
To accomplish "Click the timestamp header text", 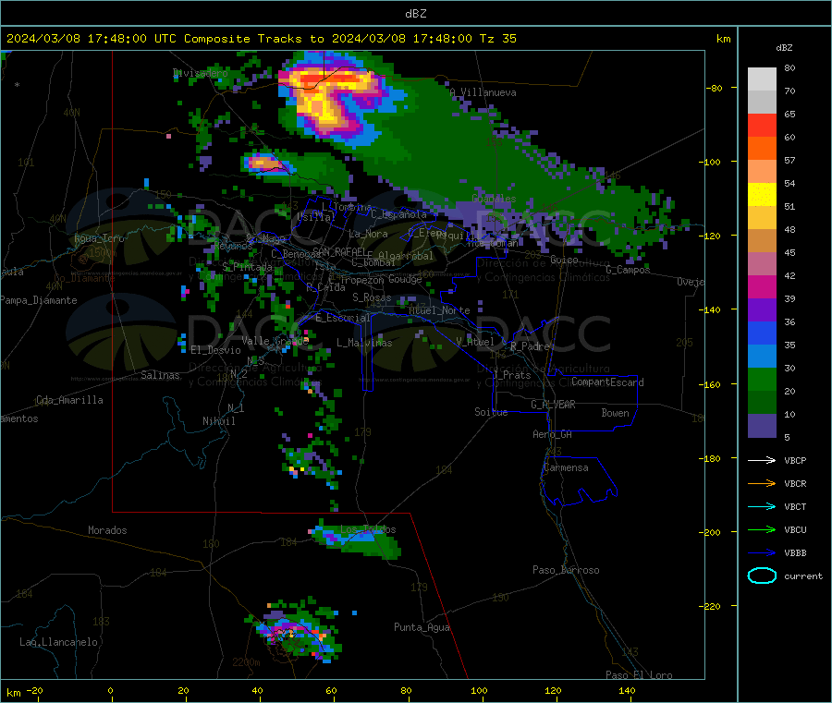I will tap(261, 39).
